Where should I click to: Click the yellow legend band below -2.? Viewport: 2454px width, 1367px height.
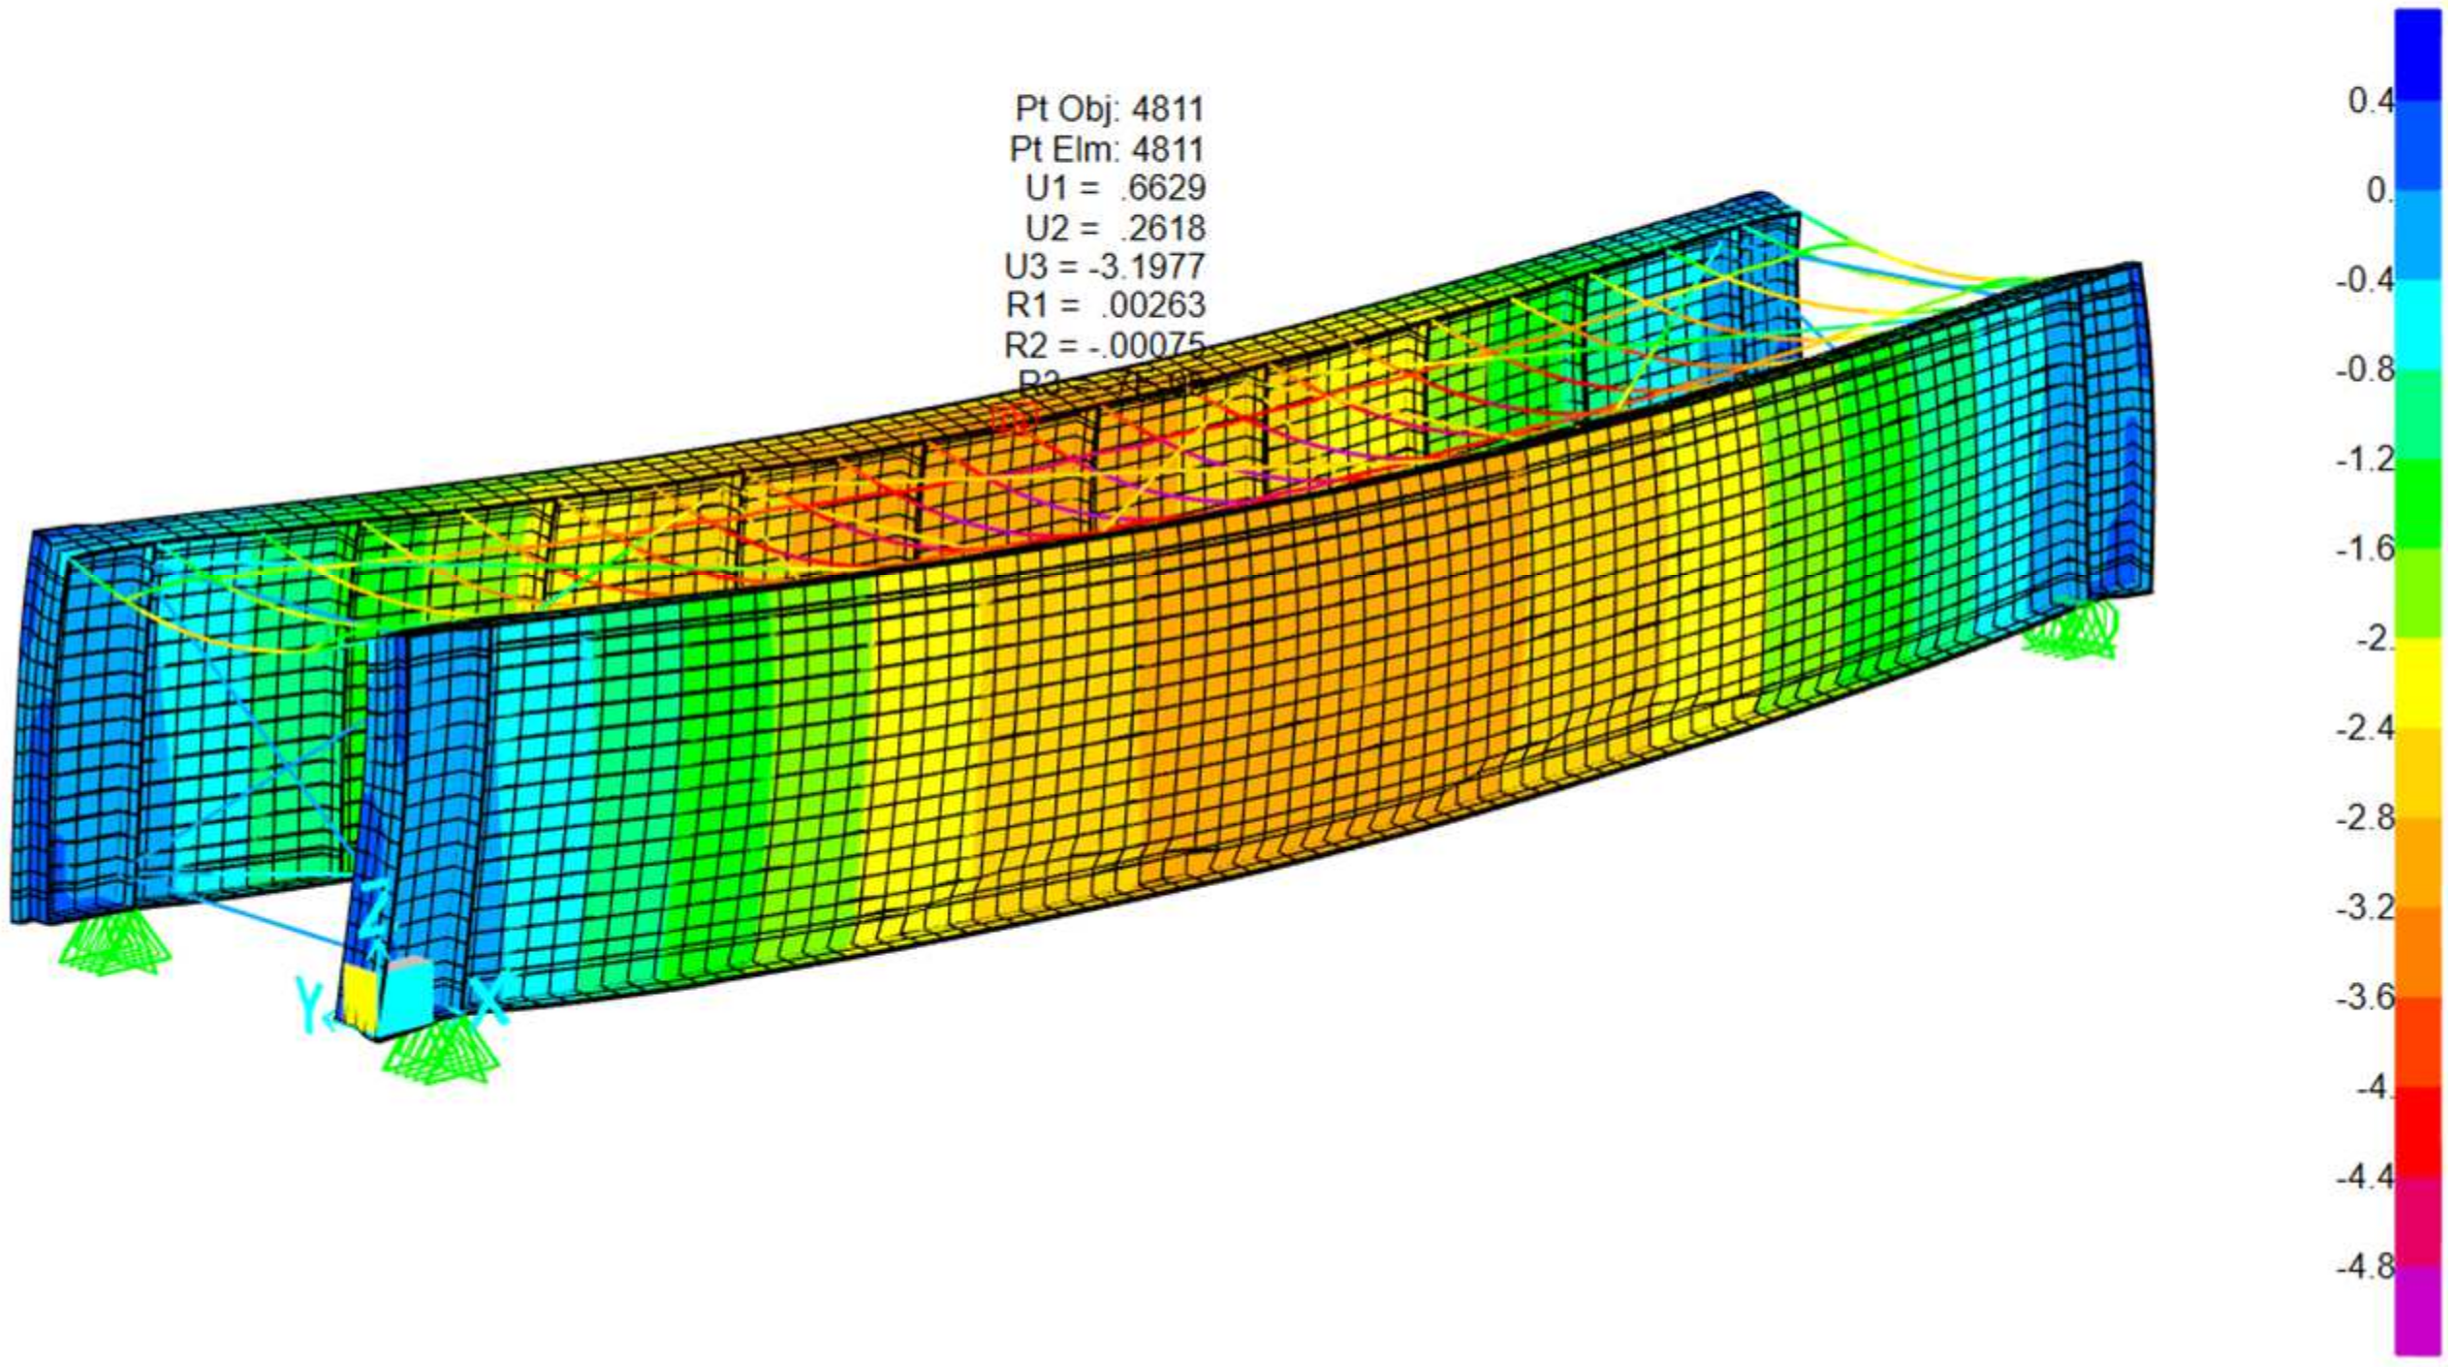coord(2417,683)
